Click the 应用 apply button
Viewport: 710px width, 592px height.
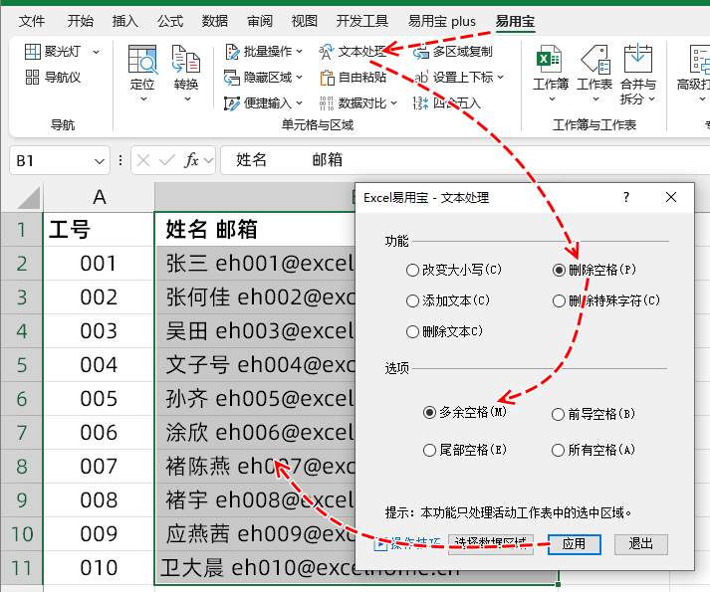pos(575,544)
